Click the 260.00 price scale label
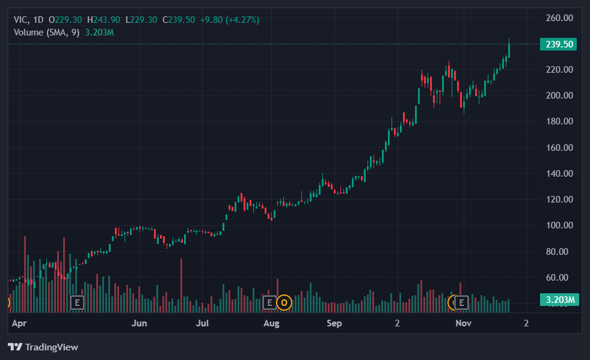 point(559,18)
